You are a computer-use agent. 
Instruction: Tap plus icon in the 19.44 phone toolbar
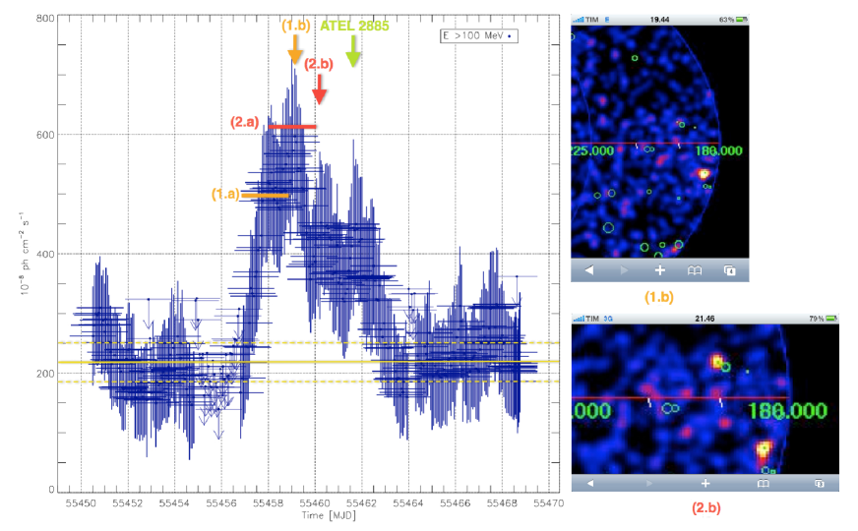pyautogui.click(x=660, y=270)
